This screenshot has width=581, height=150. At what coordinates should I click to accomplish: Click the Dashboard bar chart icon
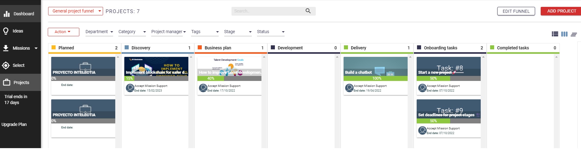click(7, 14)
